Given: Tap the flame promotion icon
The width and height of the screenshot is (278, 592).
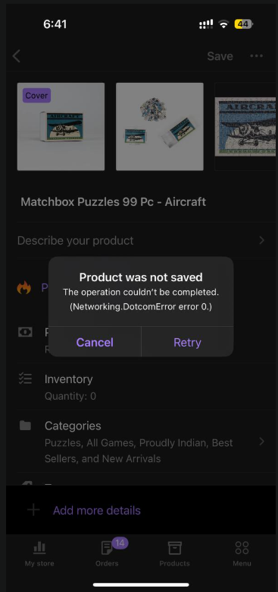Looking at the screenshot, I should point(23,288).
